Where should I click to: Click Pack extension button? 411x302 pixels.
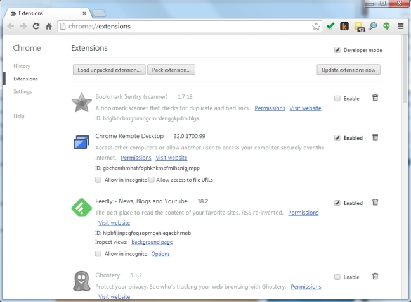coord(171,70)
